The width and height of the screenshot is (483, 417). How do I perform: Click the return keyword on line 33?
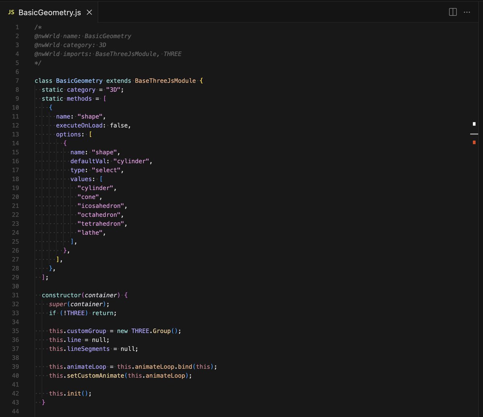click(103, 313)
